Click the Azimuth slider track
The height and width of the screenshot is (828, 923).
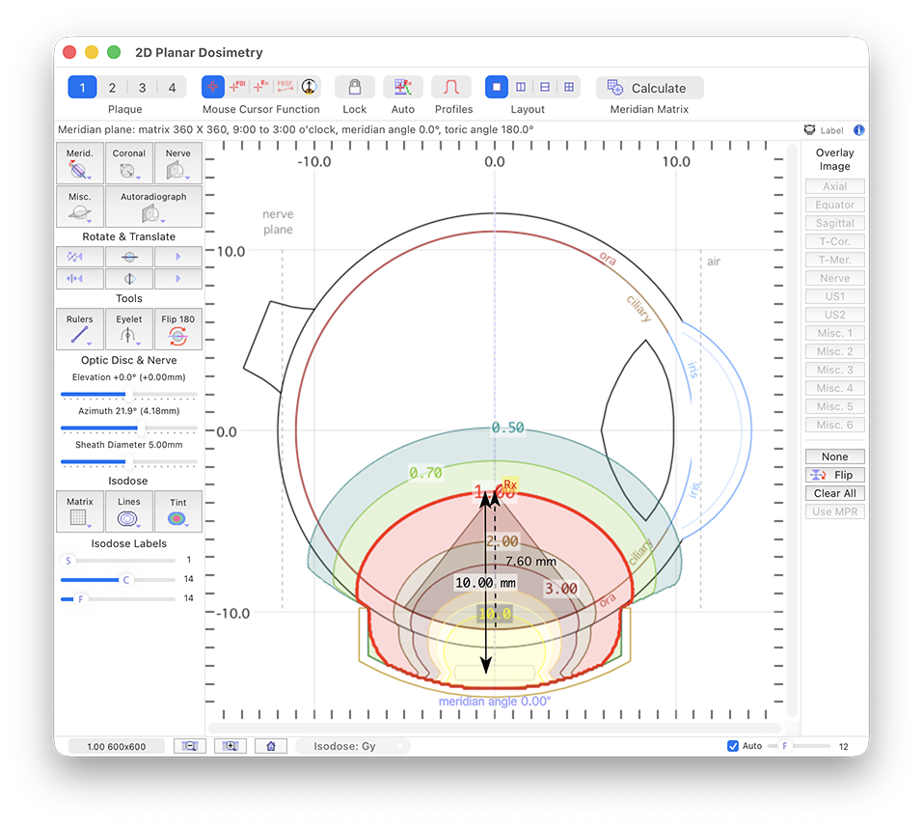point(128,428)
